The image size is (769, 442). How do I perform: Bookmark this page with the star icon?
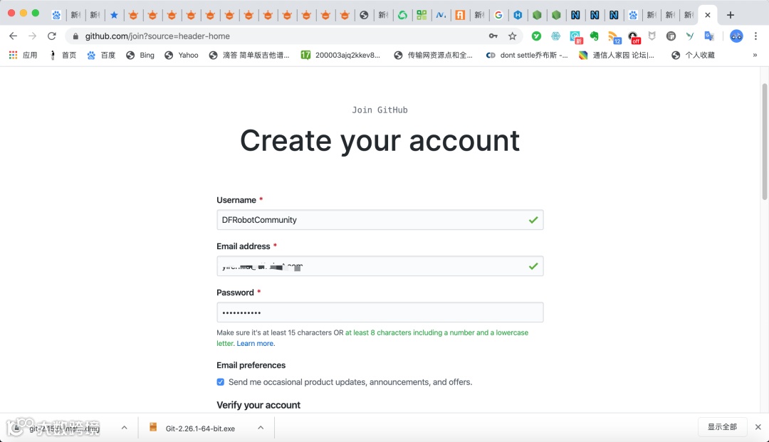click(x=513, y=36)
